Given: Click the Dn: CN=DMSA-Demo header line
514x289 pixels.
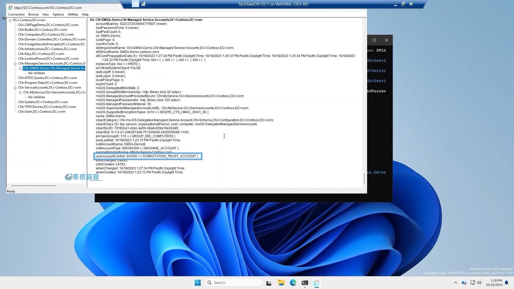Looking at the screenshot, I should click(x=146, y=20).
